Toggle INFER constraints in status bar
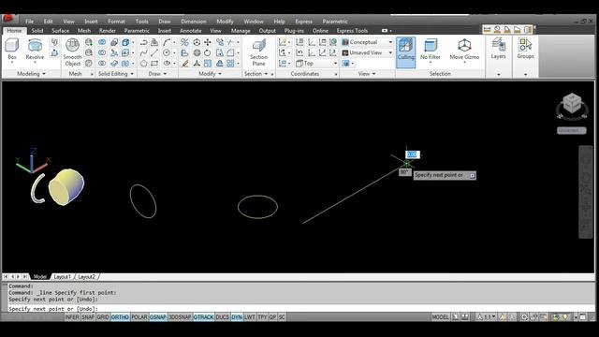 72,317
